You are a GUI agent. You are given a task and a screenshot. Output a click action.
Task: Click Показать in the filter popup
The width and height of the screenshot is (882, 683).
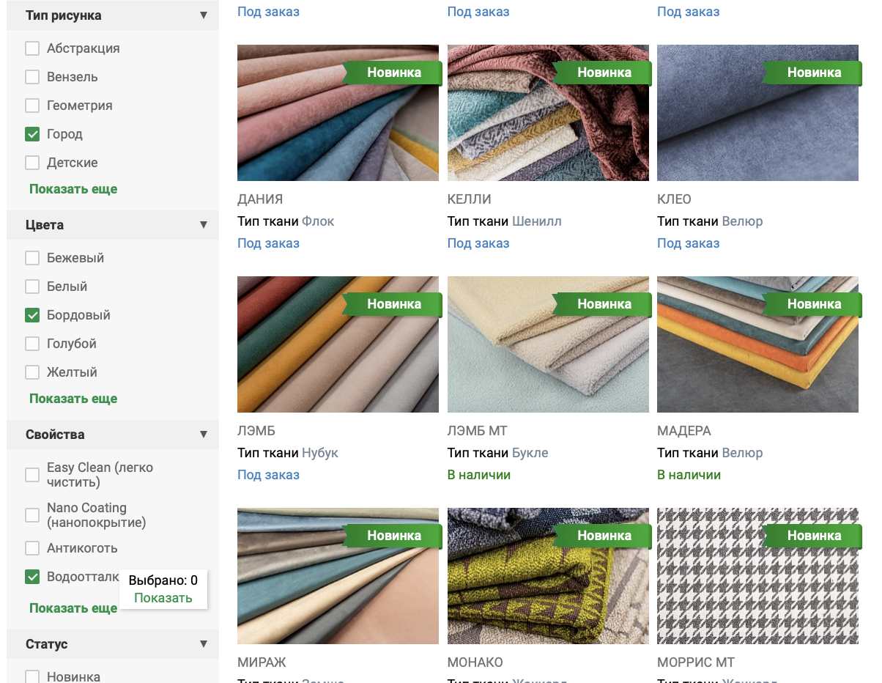[163, 598]
